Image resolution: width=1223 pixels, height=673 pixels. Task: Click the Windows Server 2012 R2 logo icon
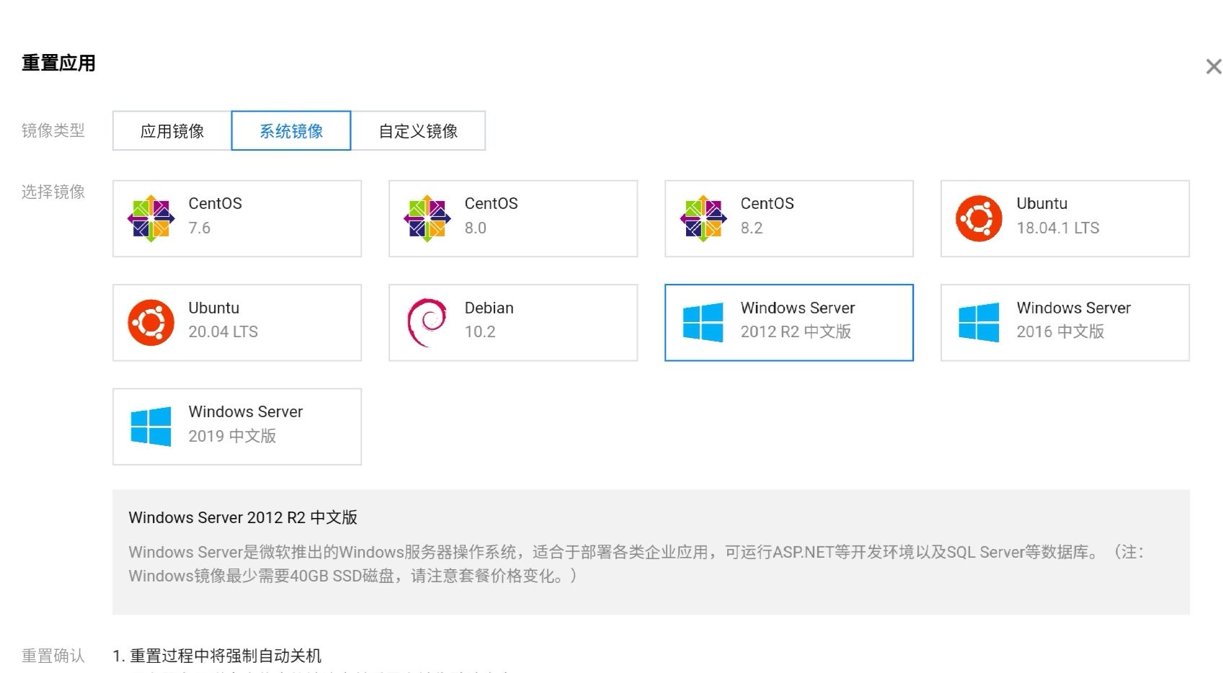point(703,321)
